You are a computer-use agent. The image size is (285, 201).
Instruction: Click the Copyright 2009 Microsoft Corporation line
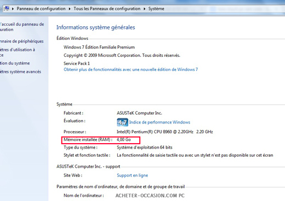click(122, 55)
